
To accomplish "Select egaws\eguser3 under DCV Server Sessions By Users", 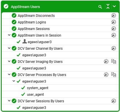I will 34,108.
